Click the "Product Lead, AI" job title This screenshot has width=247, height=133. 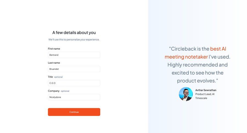coord(205,94)
